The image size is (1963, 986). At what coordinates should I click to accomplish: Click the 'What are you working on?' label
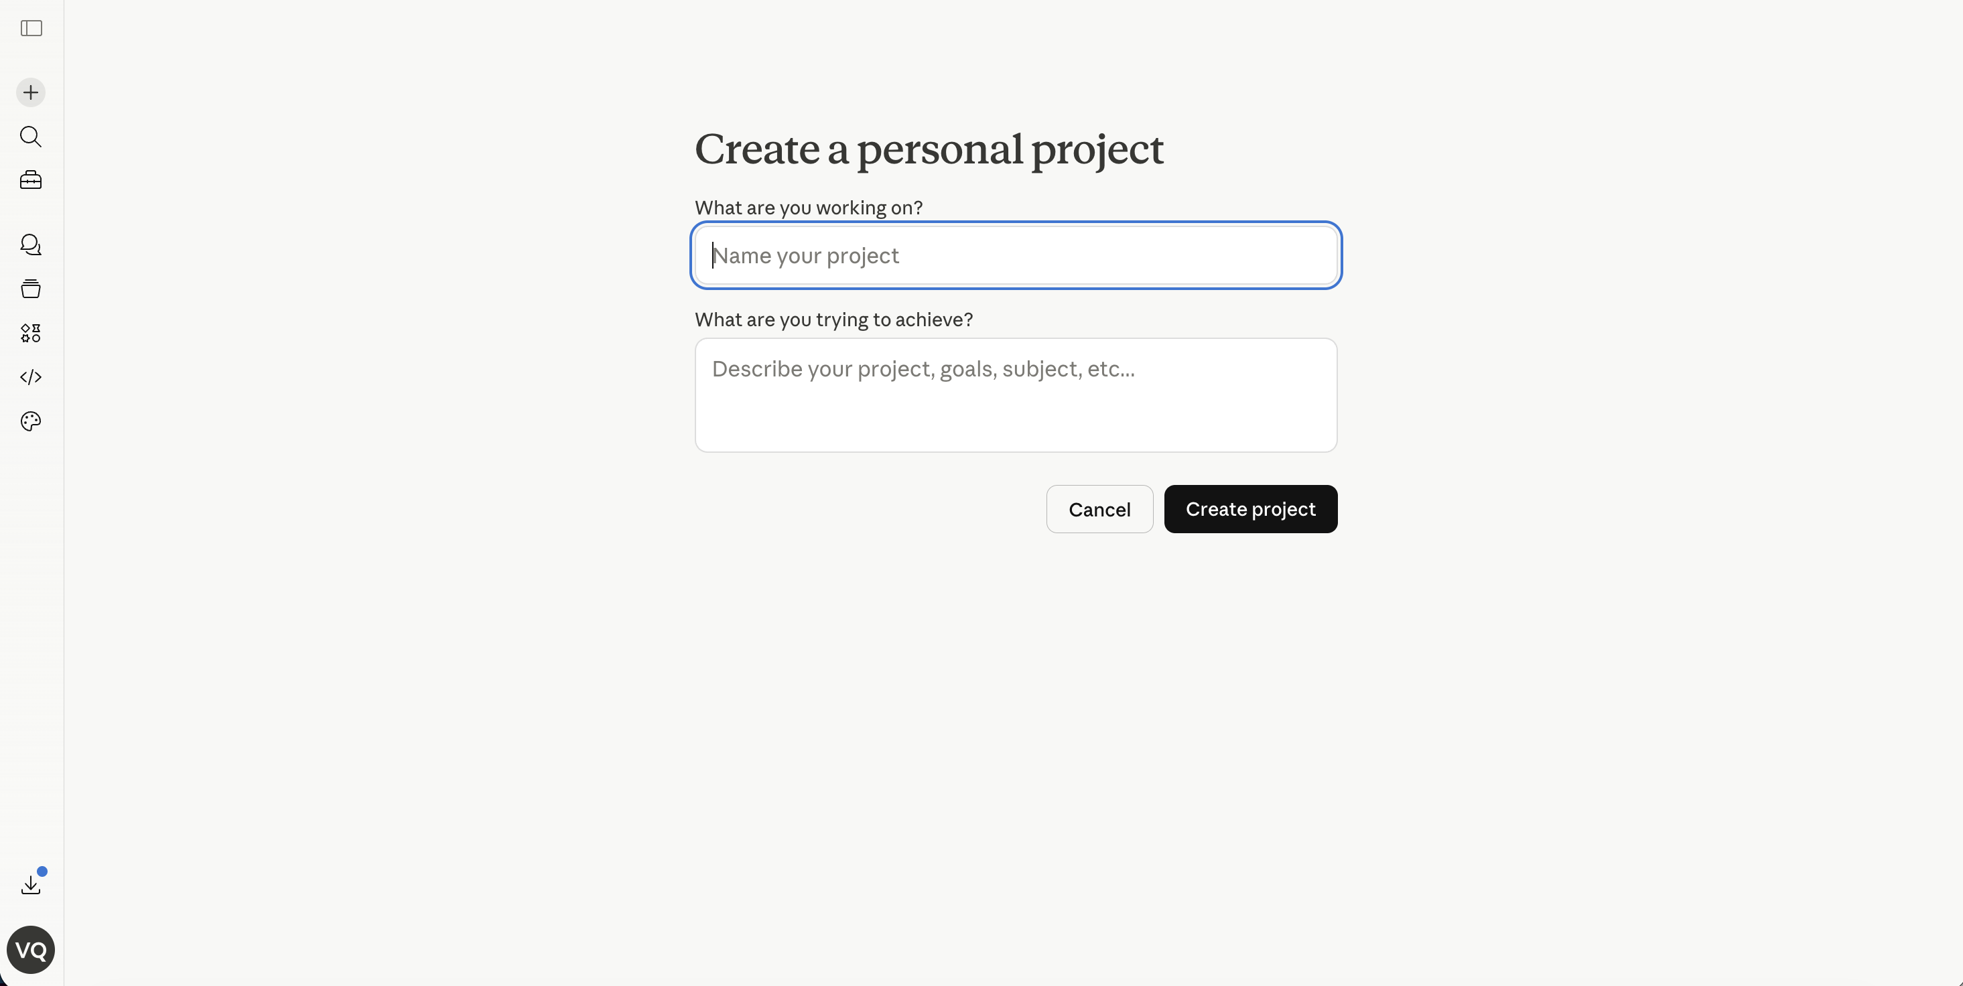[x=808, y=206]
